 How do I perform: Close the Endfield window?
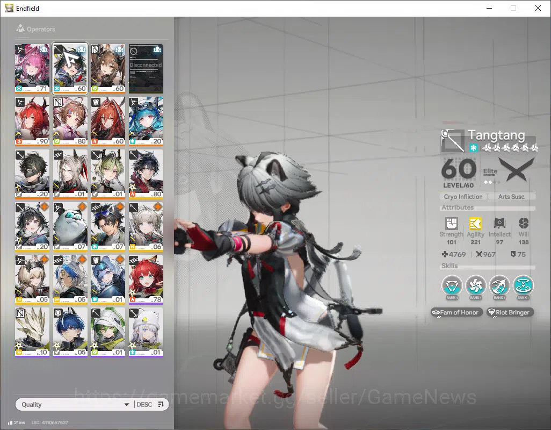pyautogui.click(x=538, y=8)
